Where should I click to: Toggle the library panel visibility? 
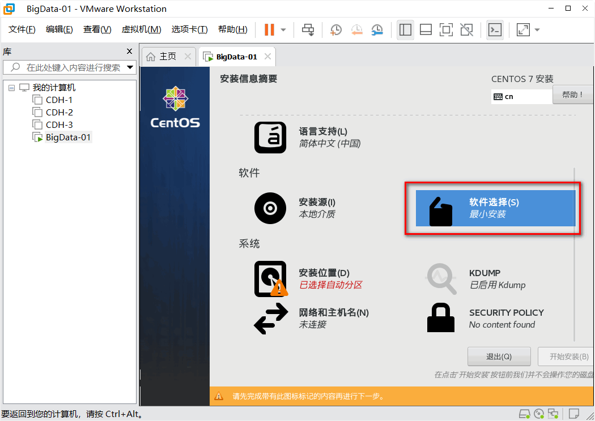coord(405,29)
